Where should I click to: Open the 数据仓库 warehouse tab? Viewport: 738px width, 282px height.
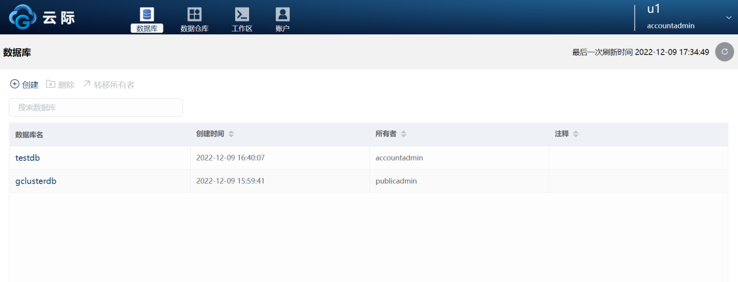click(194, 19)
